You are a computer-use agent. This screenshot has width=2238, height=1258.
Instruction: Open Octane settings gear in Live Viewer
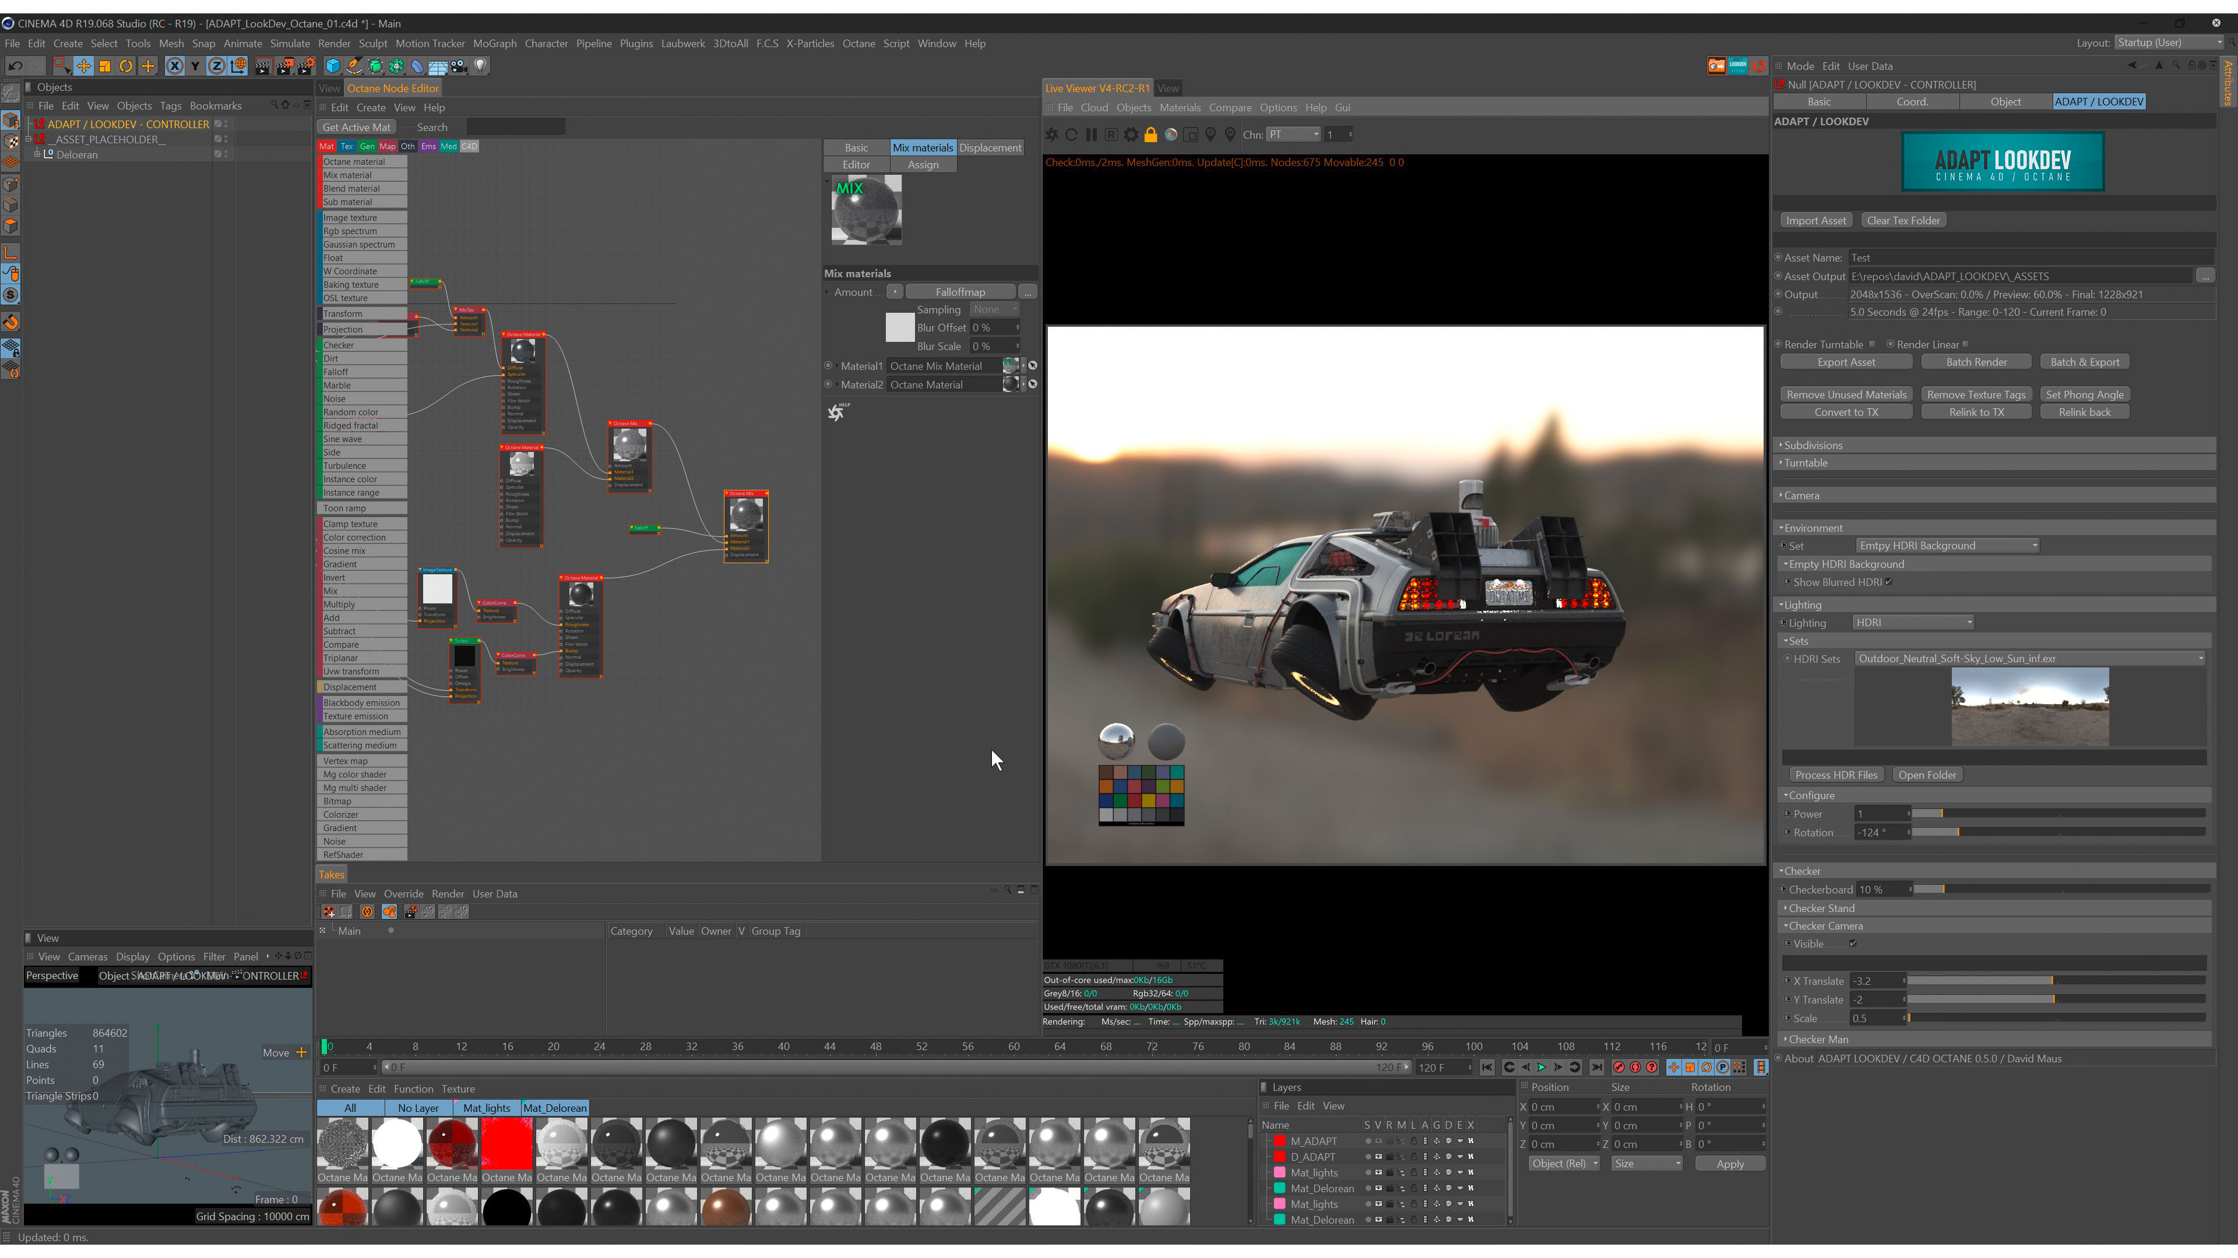pyautogui.click(x=1131, y=135)
